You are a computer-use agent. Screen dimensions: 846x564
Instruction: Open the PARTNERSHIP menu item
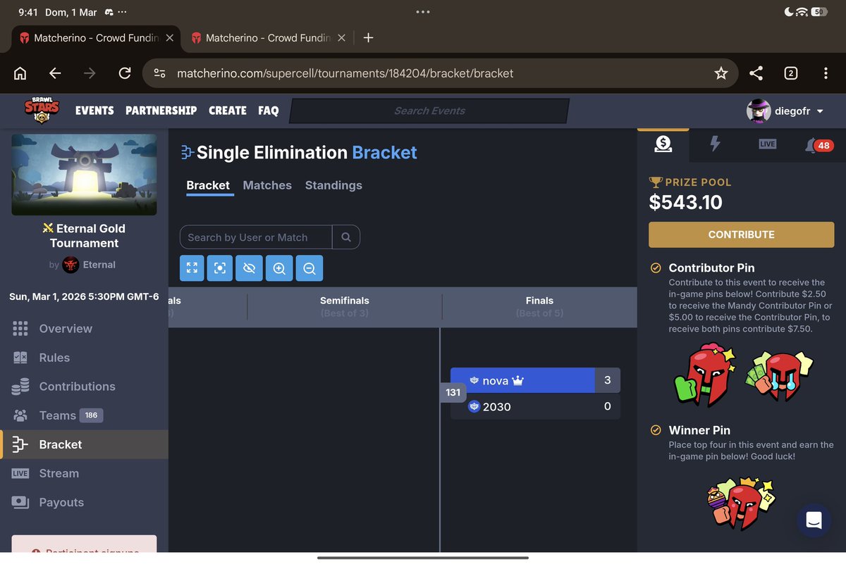click(161, 111)
